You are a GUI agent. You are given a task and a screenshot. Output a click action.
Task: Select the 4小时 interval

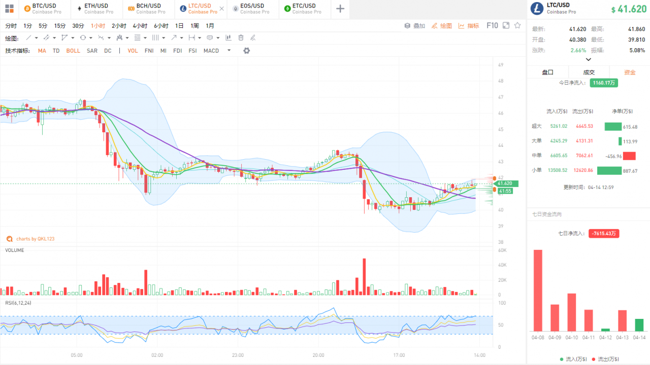(x=140, y=26)
